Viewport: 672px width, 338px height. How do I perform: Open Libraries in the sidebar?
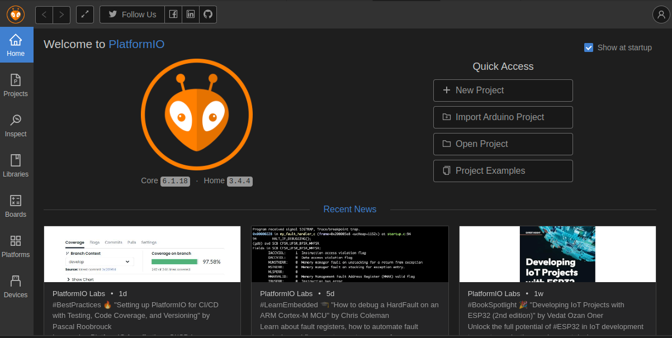point(16,166)
